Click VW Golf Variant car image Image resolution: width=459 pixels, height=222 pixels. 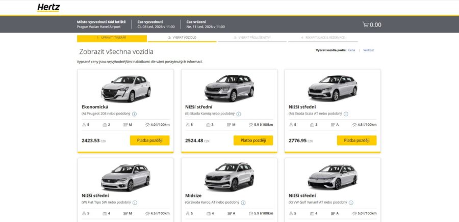pyautogui.click(x=333, y=177)
